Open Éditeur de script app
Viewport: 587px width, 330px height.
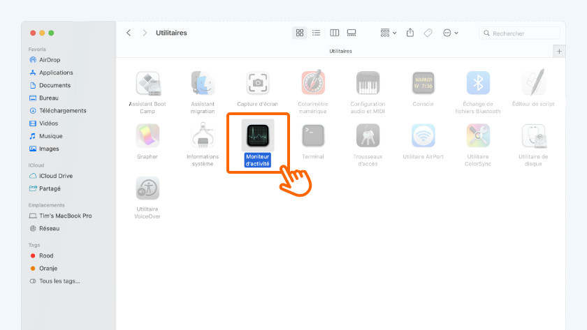(x=533, y=82)
